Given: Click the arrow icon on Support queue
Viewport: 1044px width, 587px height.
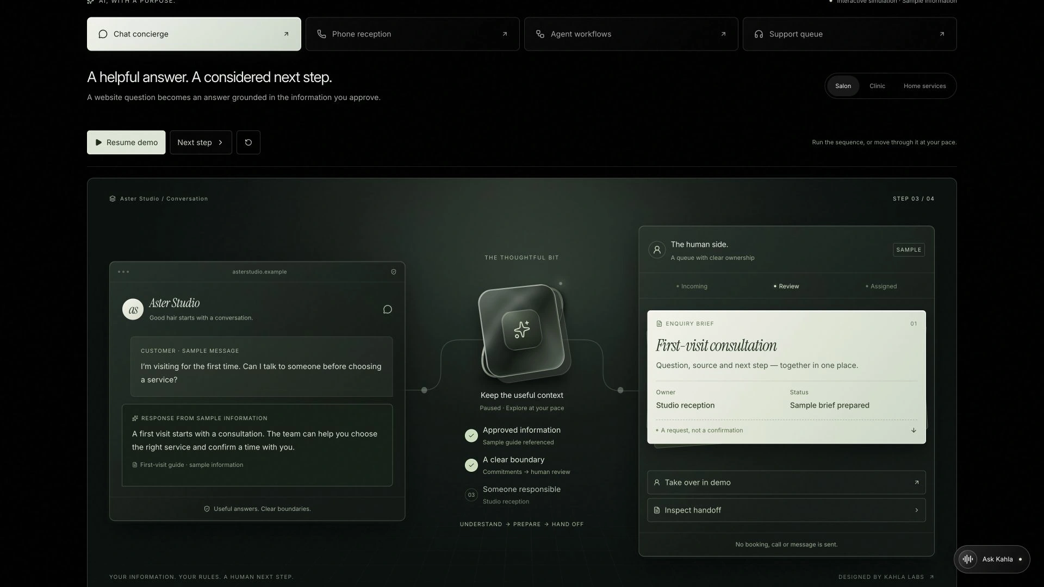Looking at the screenshot, I should [942, 34].
